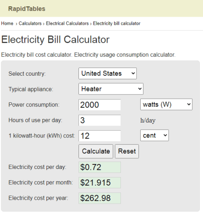Open Calculators breadcrumb link
203x214 pixels.
click(30, 23)
